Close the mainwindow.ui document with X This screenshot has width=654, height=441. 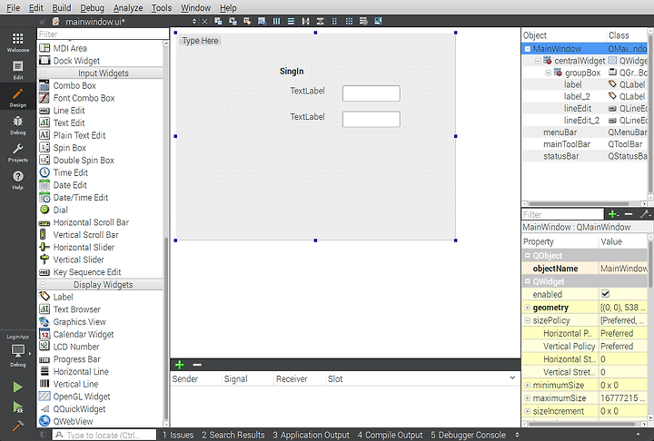pyautogui.click(x=204, y=22)
